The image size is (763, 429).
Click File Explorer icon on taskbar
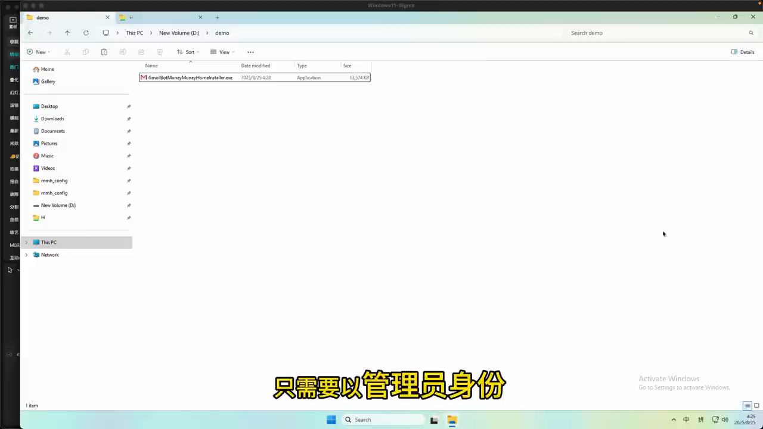452,419
